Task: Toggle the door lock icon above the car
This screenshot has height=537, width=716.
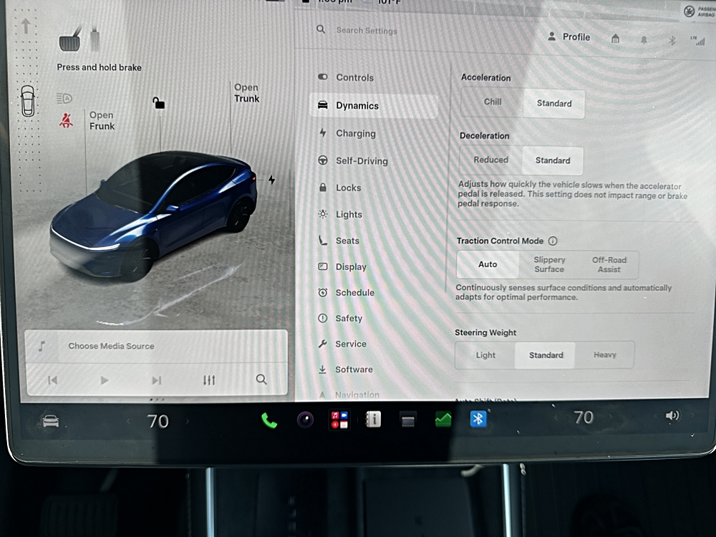Action: pyautogui.click(x=158, y=103)
